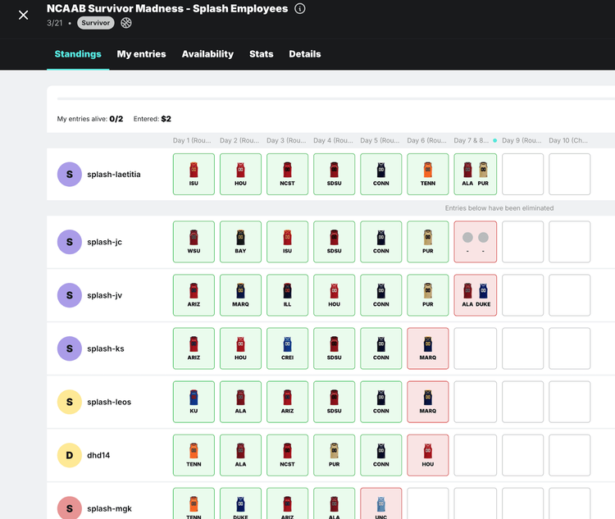
Task: Open the dhd14 user name link
Action: [99, 455]
